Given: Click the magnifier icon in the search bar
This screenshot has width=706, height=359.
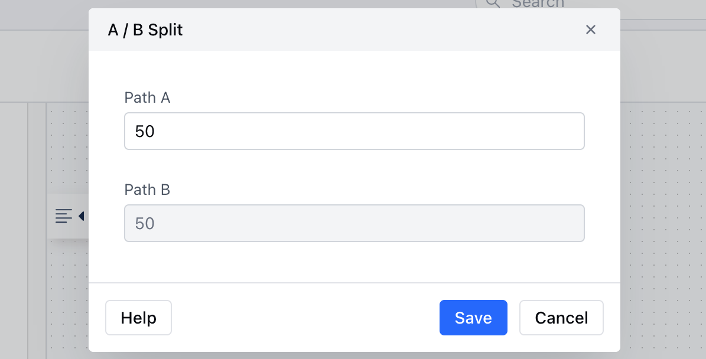Looking at the screenshot, I should (493, 4).
